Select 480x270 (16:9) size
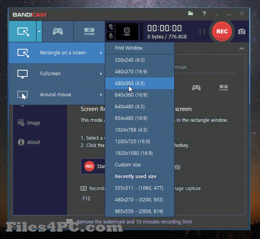Image resolution: width=260 pixels, height=239 pixels. pos(140,72)
